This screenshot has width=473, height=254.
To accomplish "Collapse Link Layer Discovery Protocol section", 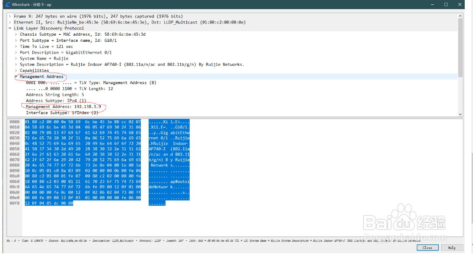I will [10, 28].
